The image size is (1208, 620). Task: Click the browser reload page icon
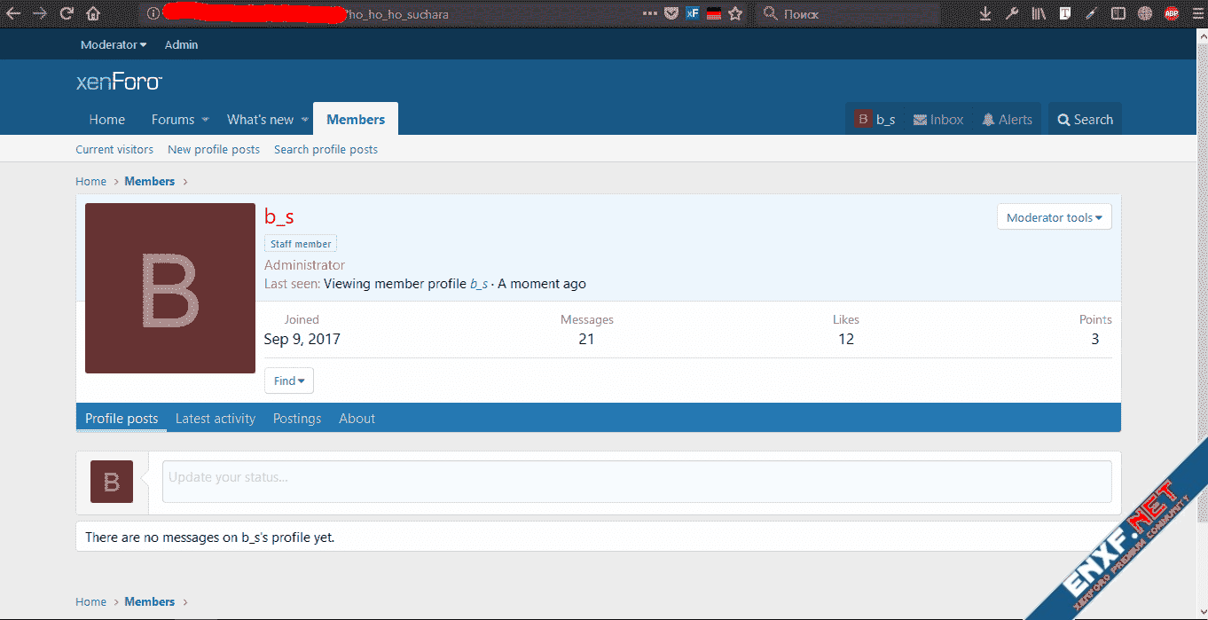[x=67, y=13]
